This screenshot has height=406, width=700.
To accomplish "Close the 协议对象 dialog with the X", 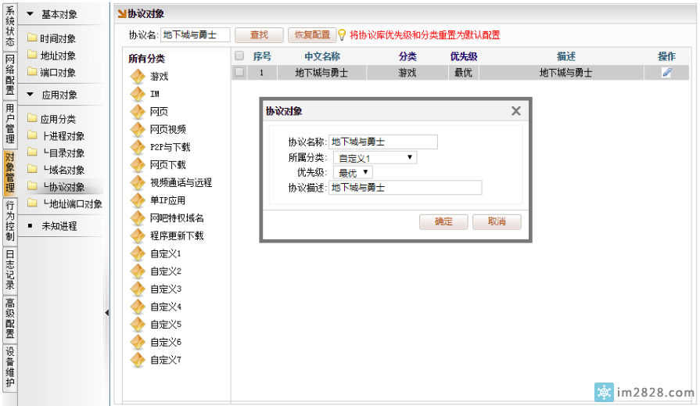I will (x=515, y=111).
